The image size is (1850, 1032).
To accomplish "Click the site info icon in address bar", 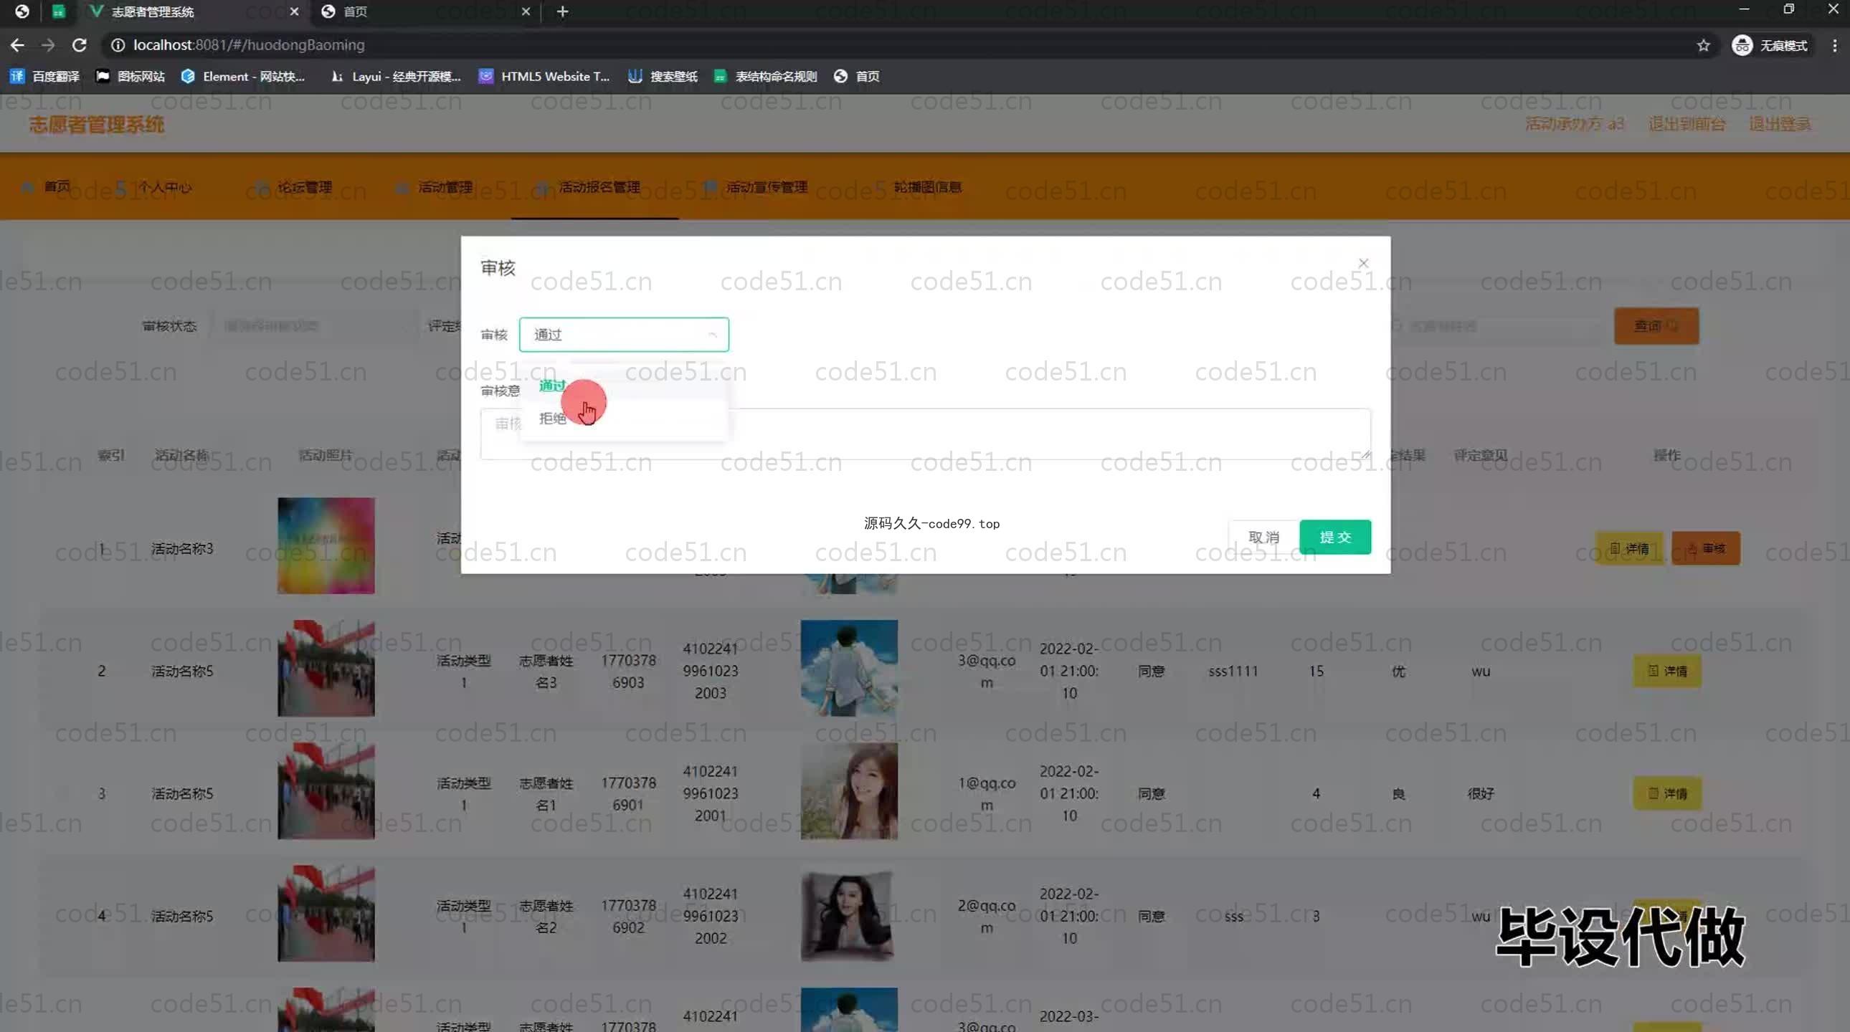I will (x=118, y=45).
